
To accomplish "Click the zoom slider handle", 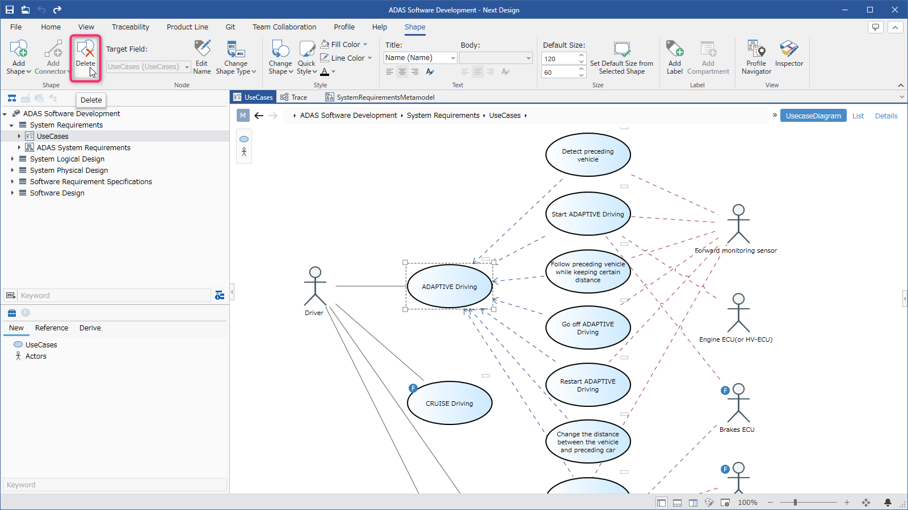I will click(x=795, y=503).
